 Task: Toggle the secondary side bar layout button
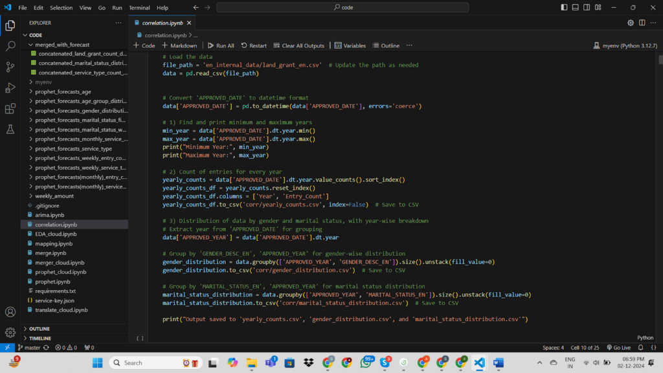(x=587, y=7)
